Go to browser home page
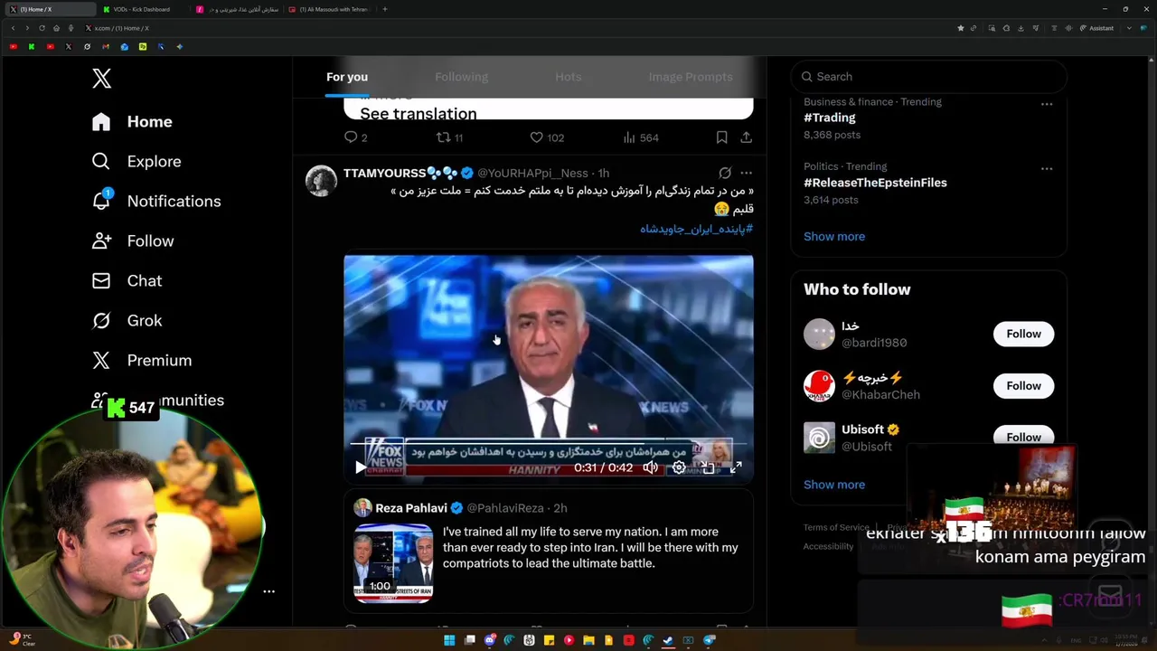The width and height of the screenshot is (1157, 651). point(56,28)
